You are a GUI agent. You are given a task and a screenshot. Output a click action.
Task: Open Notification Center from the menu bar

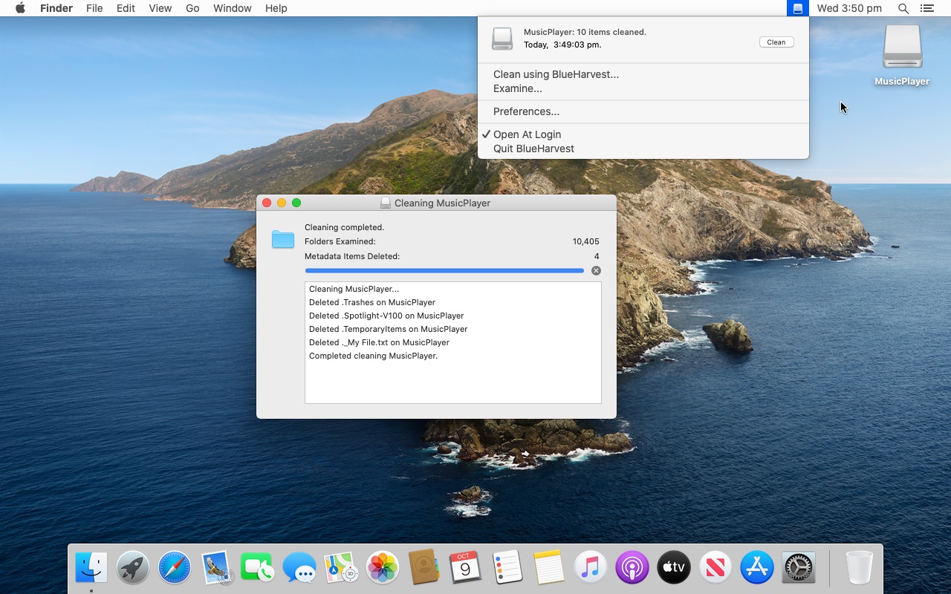(927, 8)
